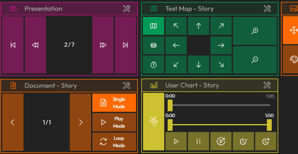Zoom out on the map
Image resolution: width=298 pixels, height=154 pixels.
pyautogui.click(x=255, y=60)
